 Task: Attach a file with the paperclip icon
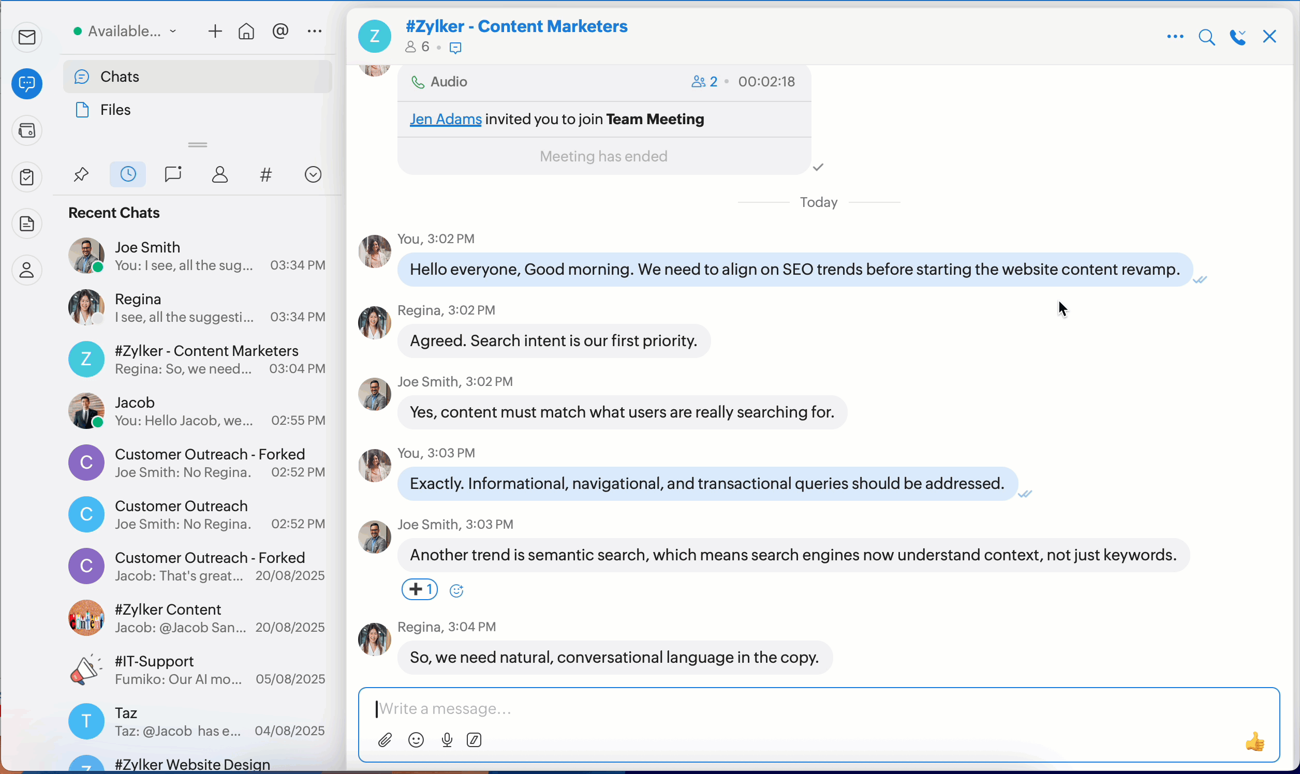(385, 740)
